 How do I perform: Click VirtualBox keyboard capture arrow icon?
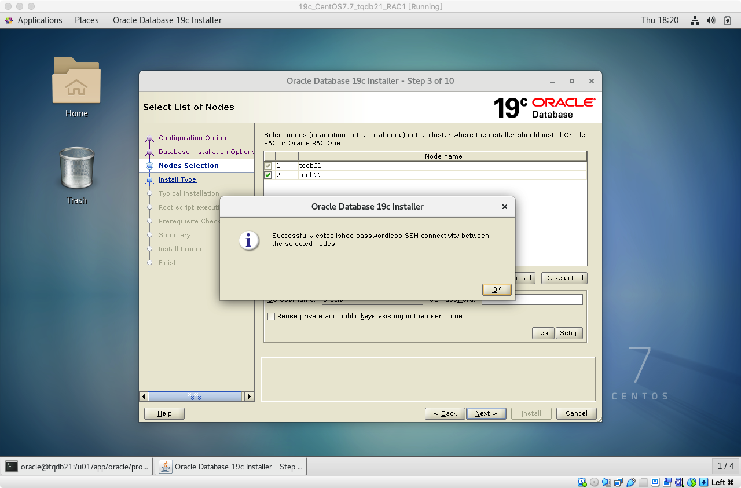(703, 482)
